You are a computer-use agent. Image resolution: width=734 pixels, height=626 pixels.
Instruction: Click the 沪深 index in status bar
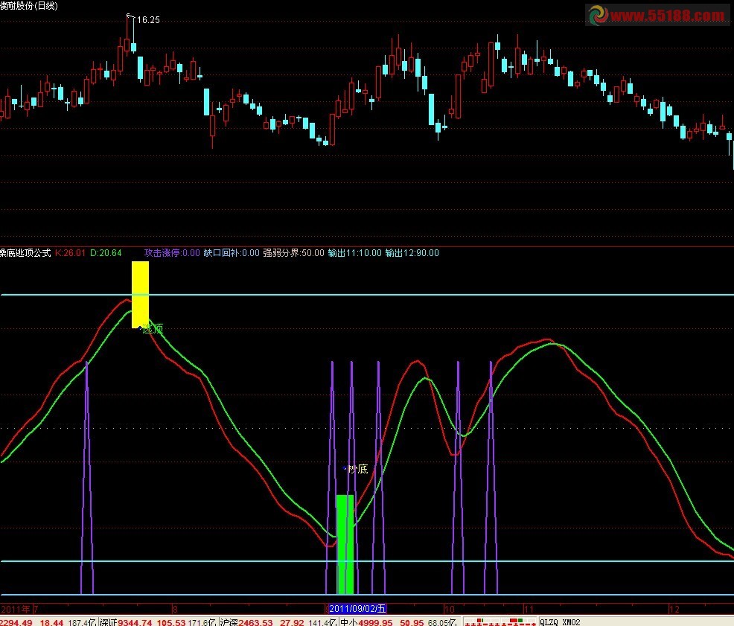(x=229, y=622)
